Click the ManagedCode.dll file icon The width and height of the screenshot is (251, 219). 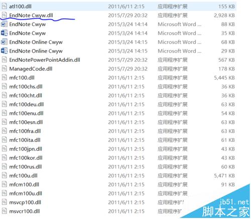[4, 69]
